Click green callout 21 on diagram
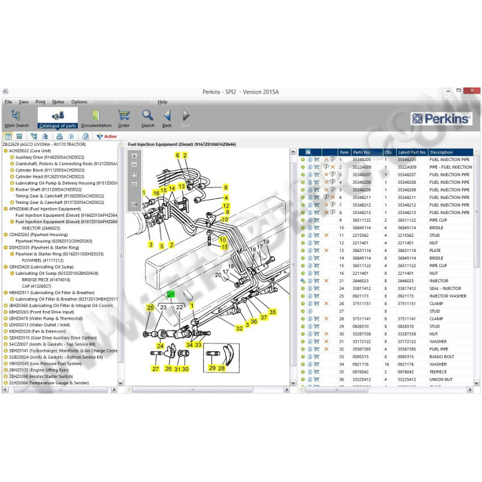 pyautogui.click(x=171, y=295)
